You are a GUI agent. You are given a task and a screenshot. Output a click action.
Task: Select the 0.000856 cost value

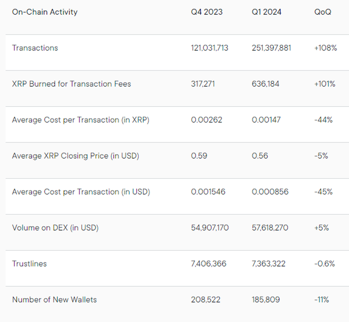270,192
